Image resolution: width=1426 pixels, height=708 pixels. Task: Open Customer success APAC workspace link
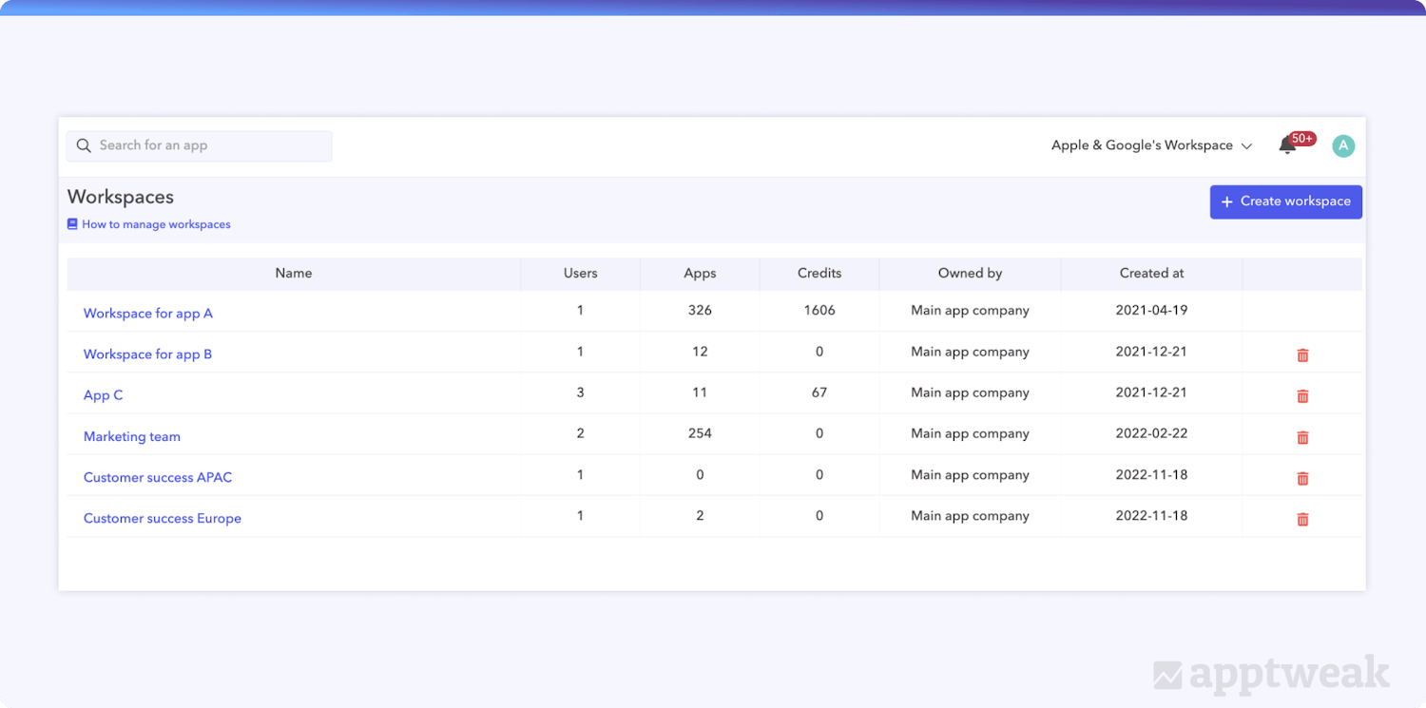158,478
